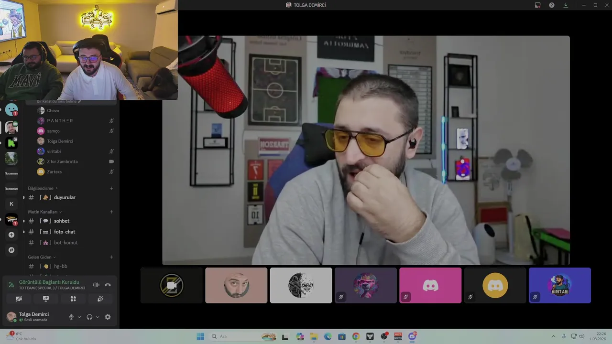
Task: Open the foto-chat channel
Action: tap(71, 232)
